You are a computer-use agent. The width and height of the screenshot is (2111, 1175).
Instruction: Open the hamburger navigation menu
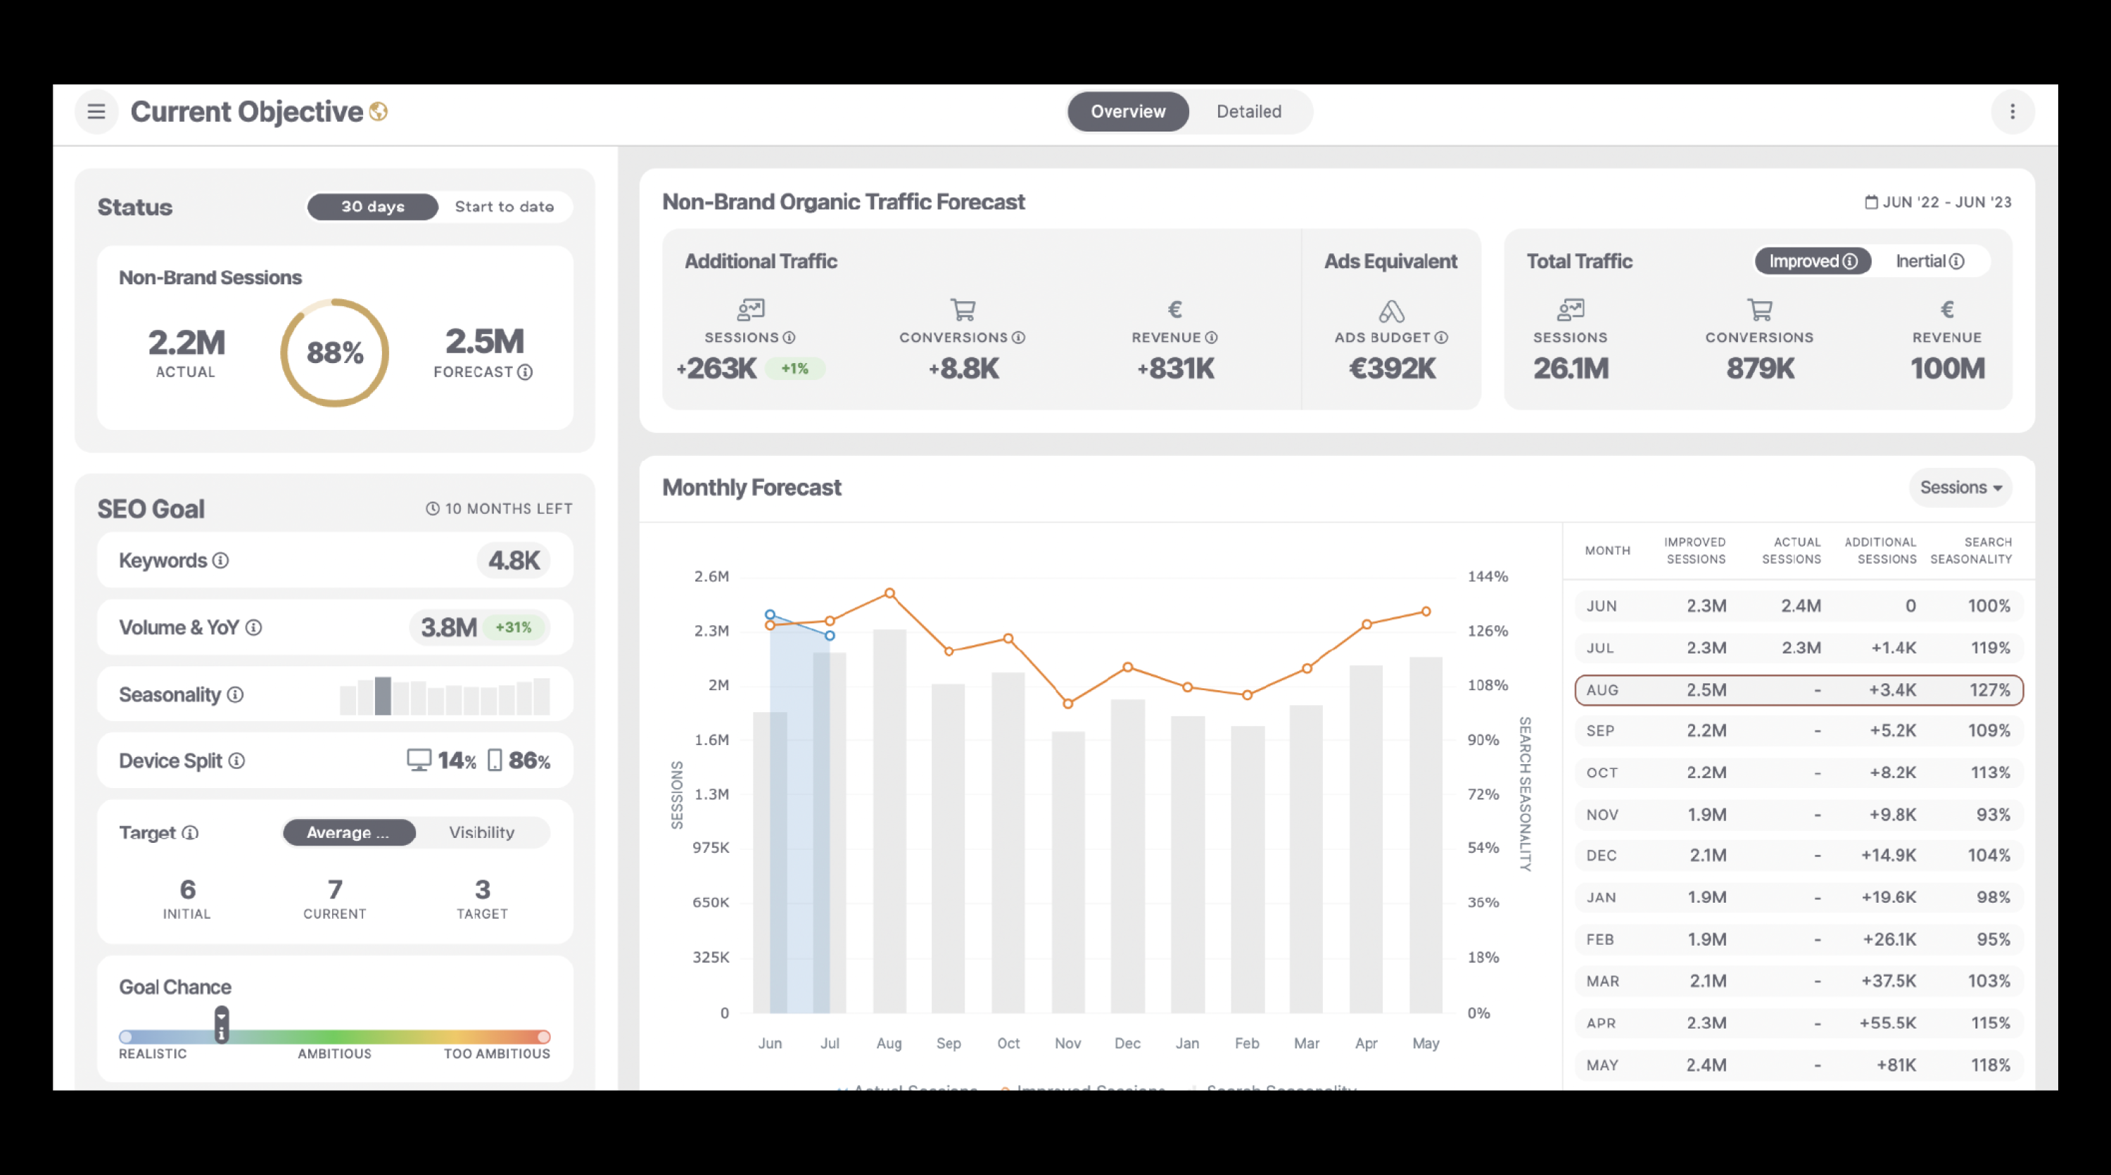click(x=96, y=113)
